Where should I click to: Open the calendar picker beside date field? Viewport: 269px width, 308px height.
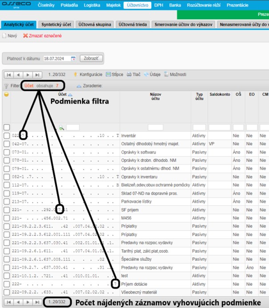pos(74,58)
